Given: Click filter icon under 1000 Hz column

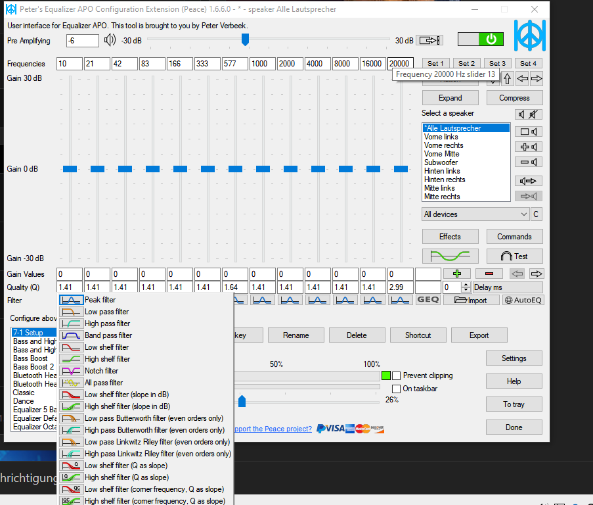Looking at the screenshot, I should pos(262,301).
